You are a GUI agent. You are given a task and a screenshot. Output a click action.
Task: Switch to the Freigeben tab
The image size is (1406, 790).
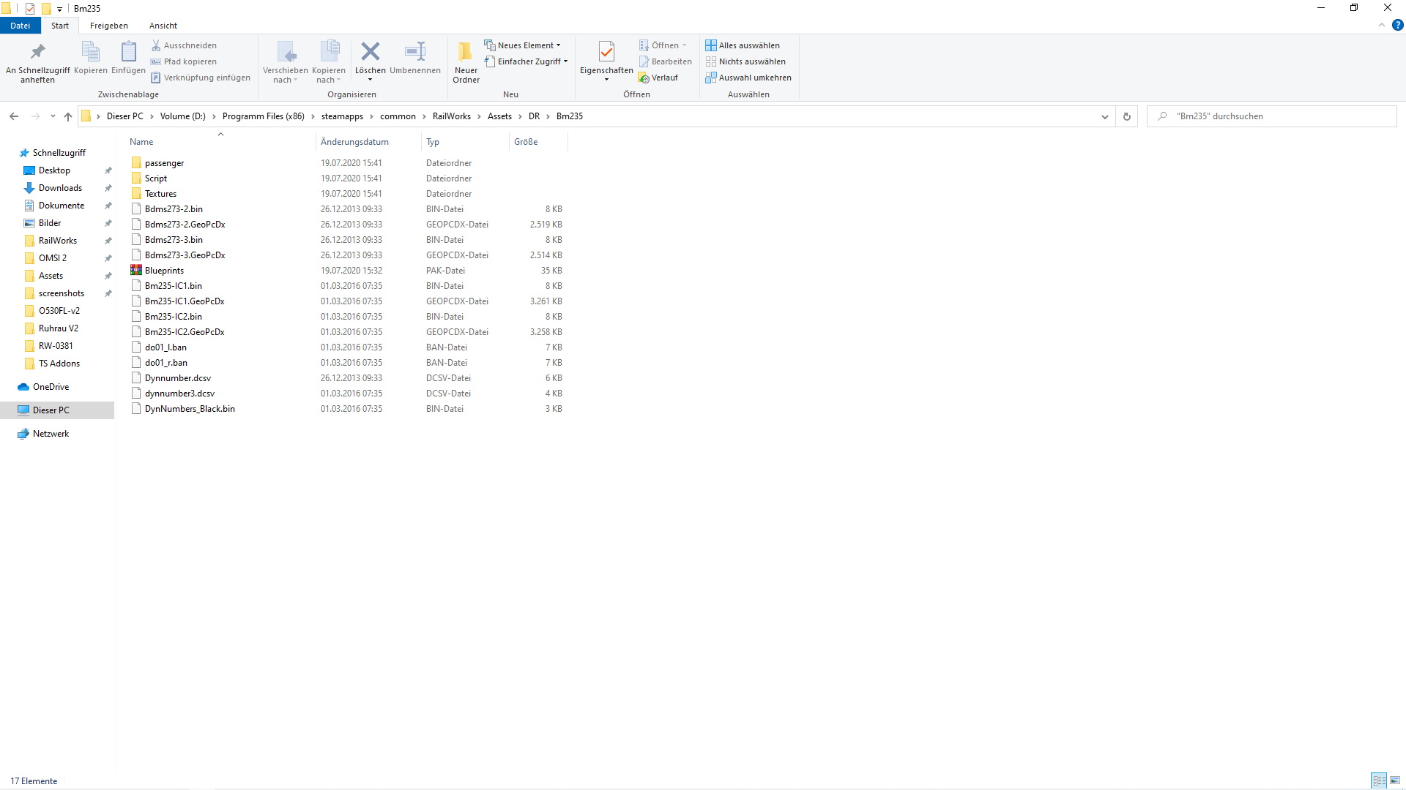108,26
